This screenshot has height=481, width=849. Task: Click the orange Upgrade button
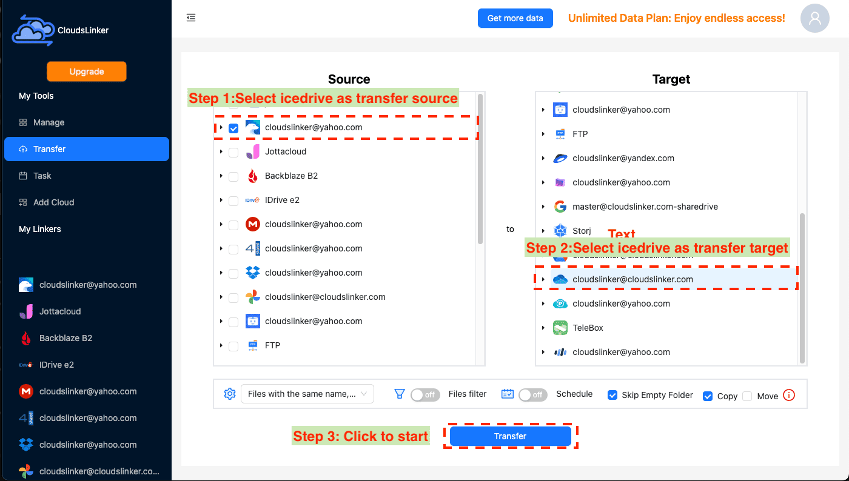(x=87, y=71)
